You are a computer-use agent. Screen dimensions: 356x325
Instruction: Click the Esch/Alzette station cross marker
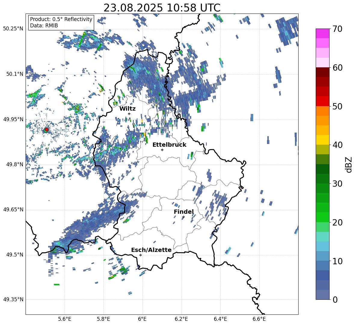[x=140, y=255]
